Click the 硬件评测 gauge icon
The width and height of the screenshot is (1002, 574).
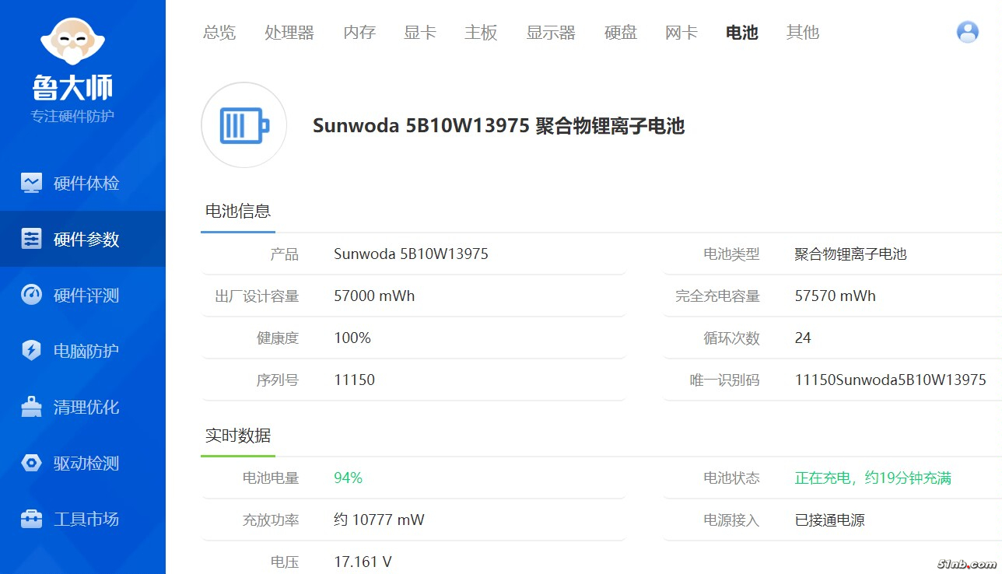pyautogui.click(x=31, y=295)
